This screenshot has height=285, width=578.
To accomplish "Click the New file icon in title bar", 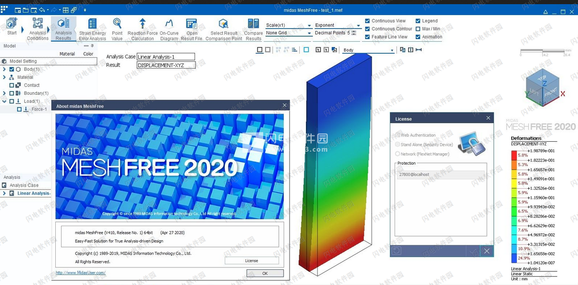I will tap(18, 10).
